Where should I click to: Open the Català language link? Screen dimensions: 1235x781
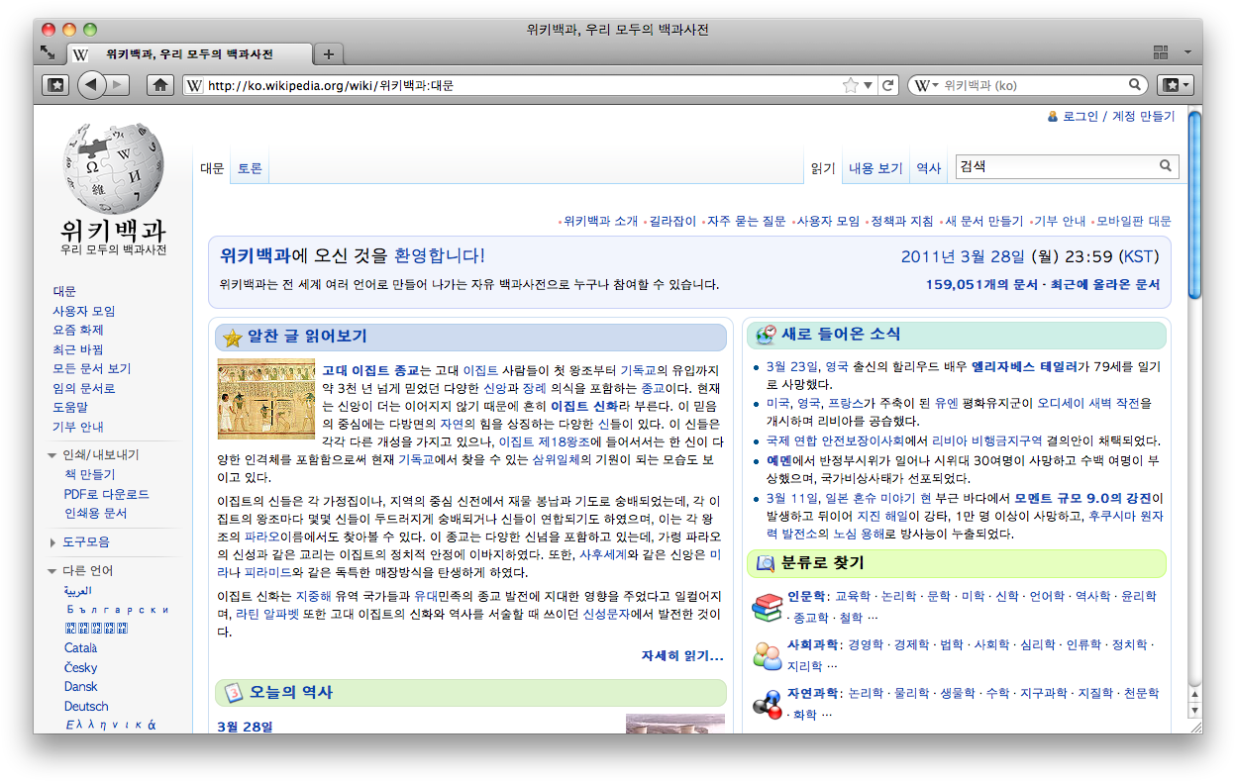[x=81, y=648]
